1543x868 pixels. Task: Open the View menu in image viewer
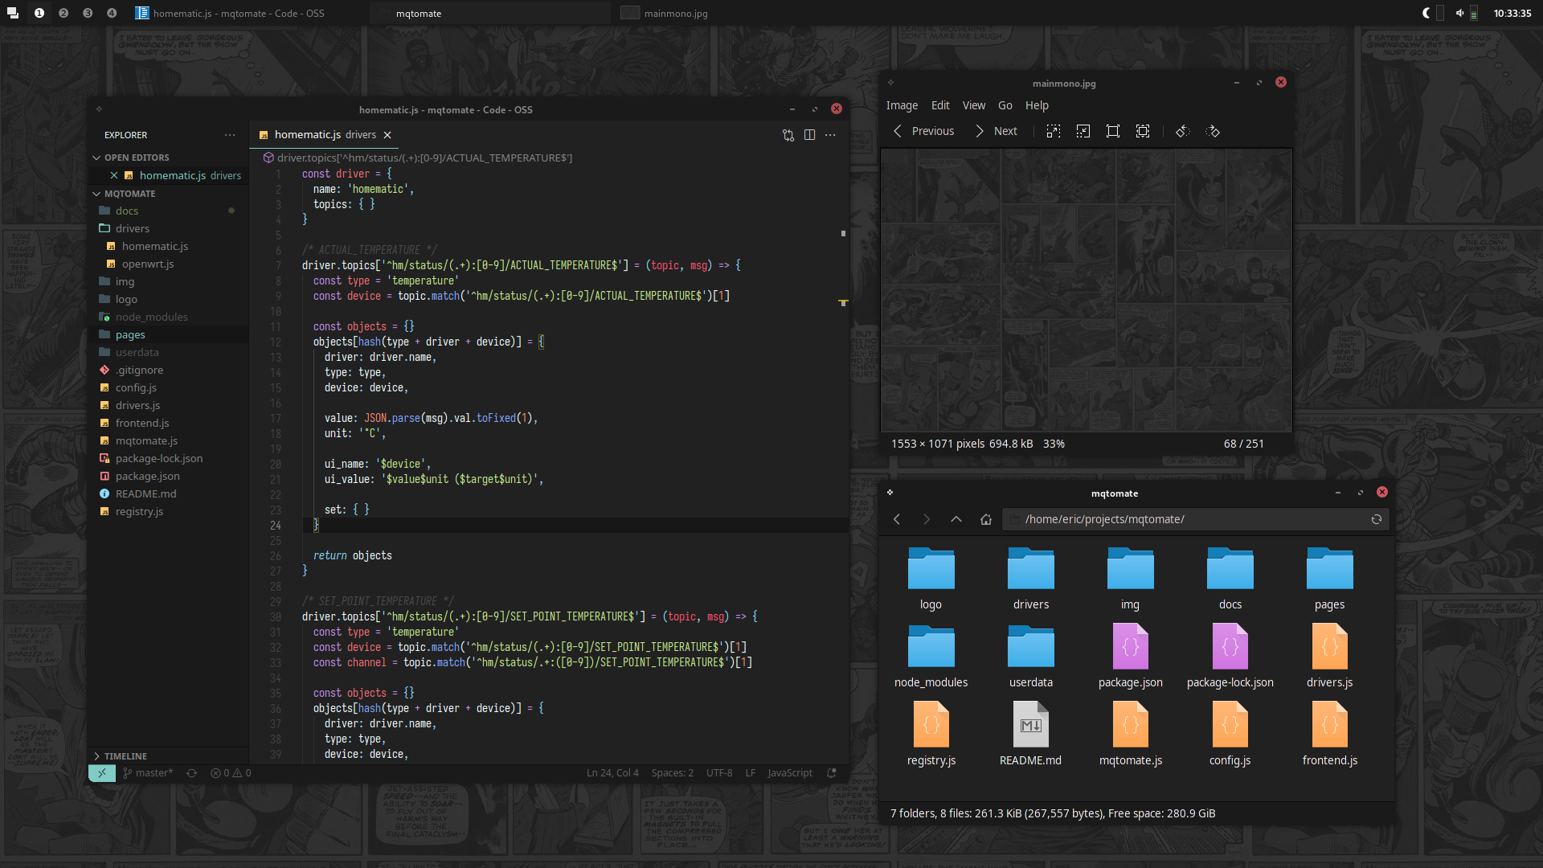[973, 105]
